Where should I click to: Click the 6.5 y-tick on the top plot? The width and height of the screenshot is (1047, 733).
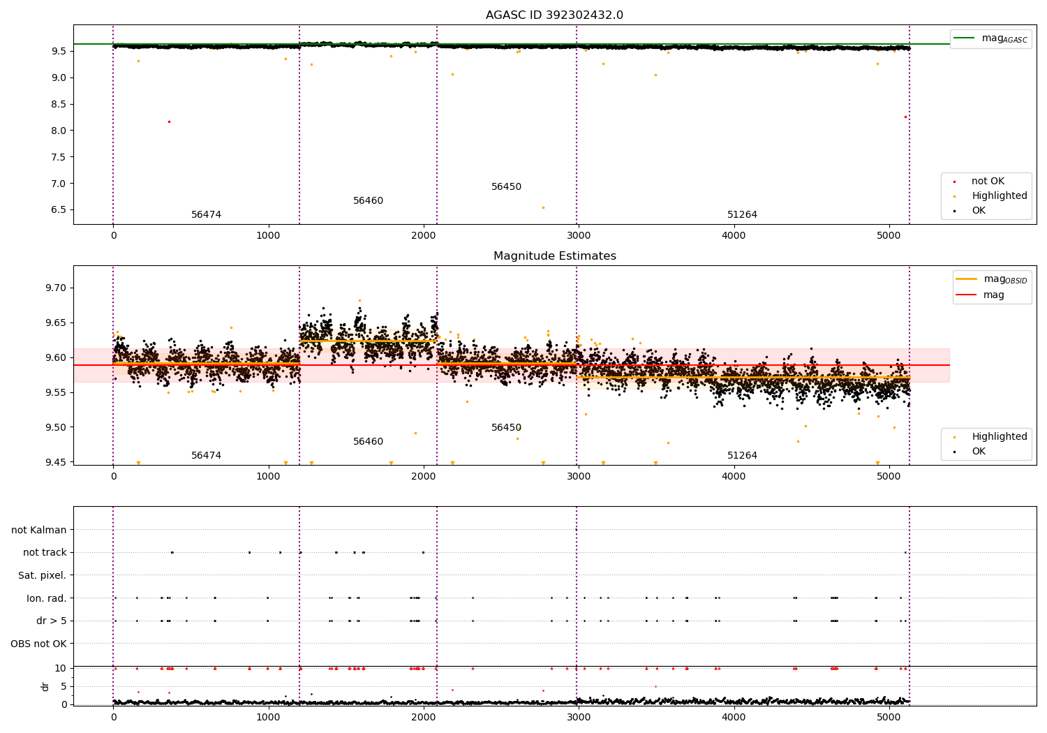(x=59, y=210)
